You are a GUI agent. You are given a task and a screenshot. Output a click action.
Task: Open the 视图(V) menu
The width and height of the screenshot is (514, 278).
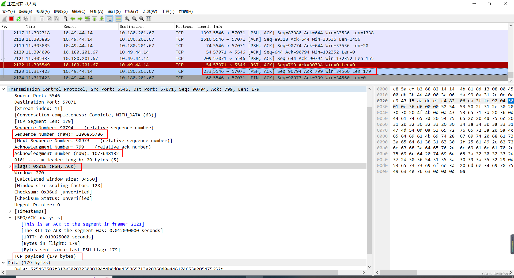point(43,11)
